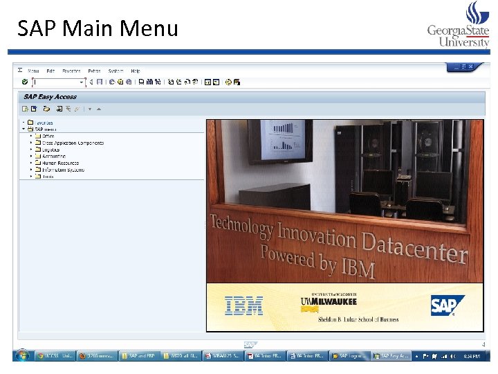Select the Accounting label in the tree
Image resolution: width=498 pixels, height=374 pixels.
(x=54, y=156)
